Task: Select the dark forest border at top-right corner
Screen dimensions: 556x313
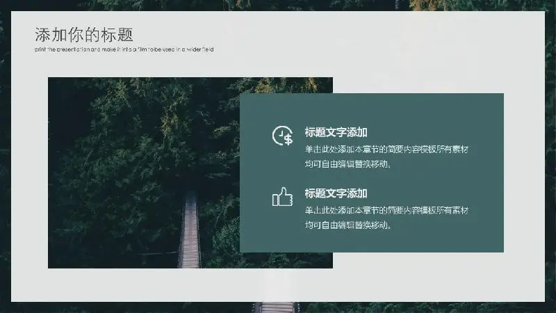Action: pos(550,6)
